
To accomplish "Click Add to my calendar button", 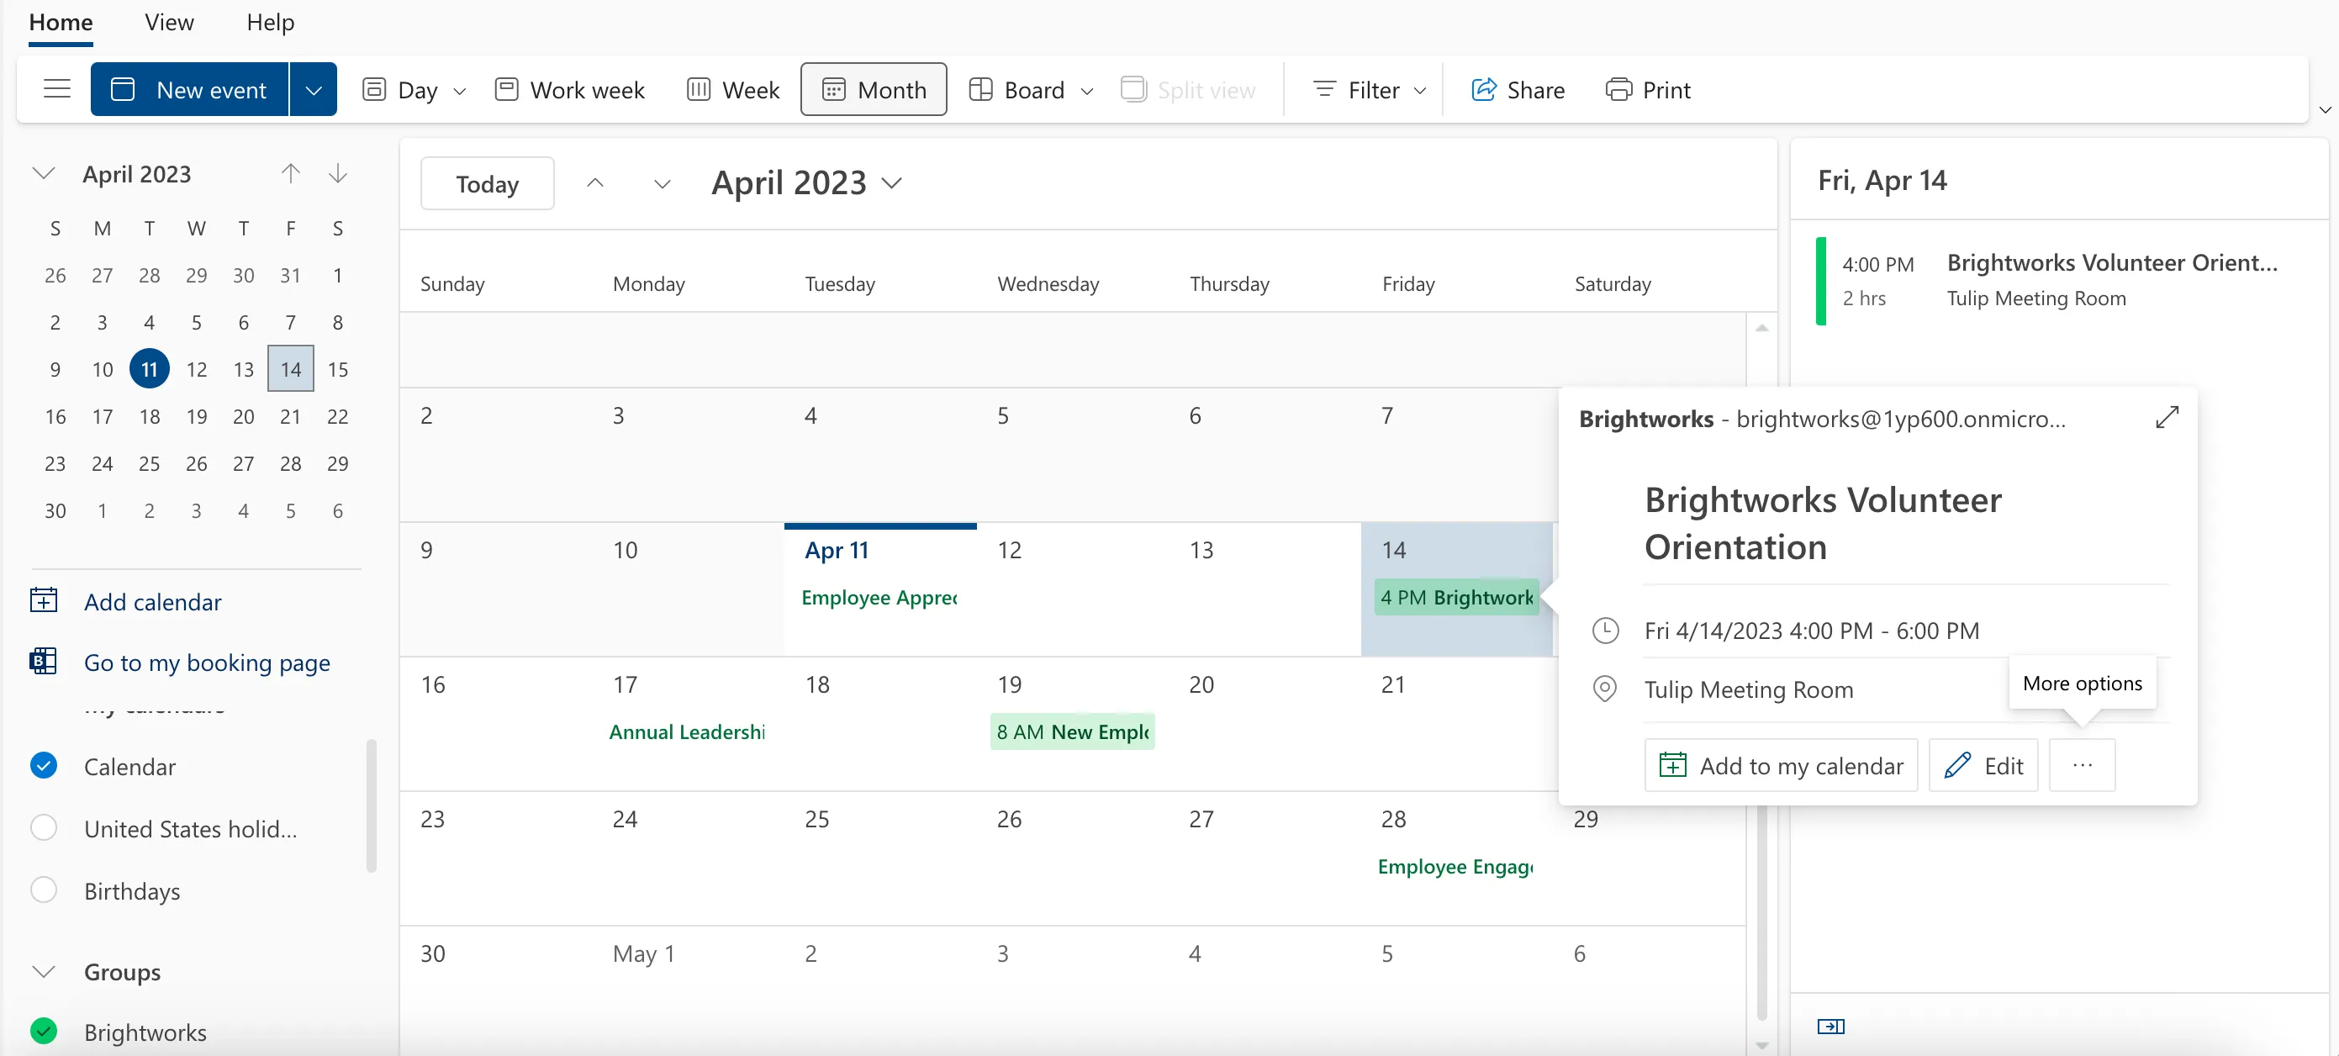I will click(x=1781, y=765).
